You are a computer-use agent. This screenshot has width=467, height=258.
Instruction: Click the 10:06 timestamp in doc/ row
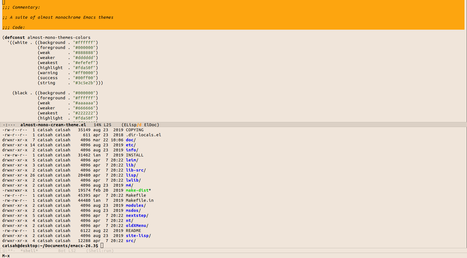[117, 140]
